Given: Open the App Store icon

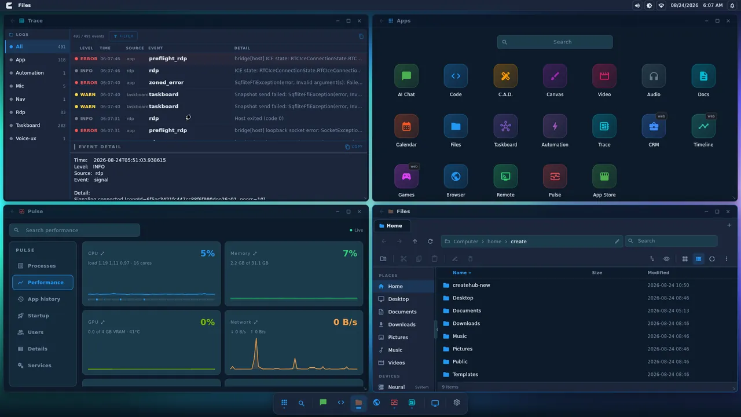Looking at the screenshot, I should [604, 176].
